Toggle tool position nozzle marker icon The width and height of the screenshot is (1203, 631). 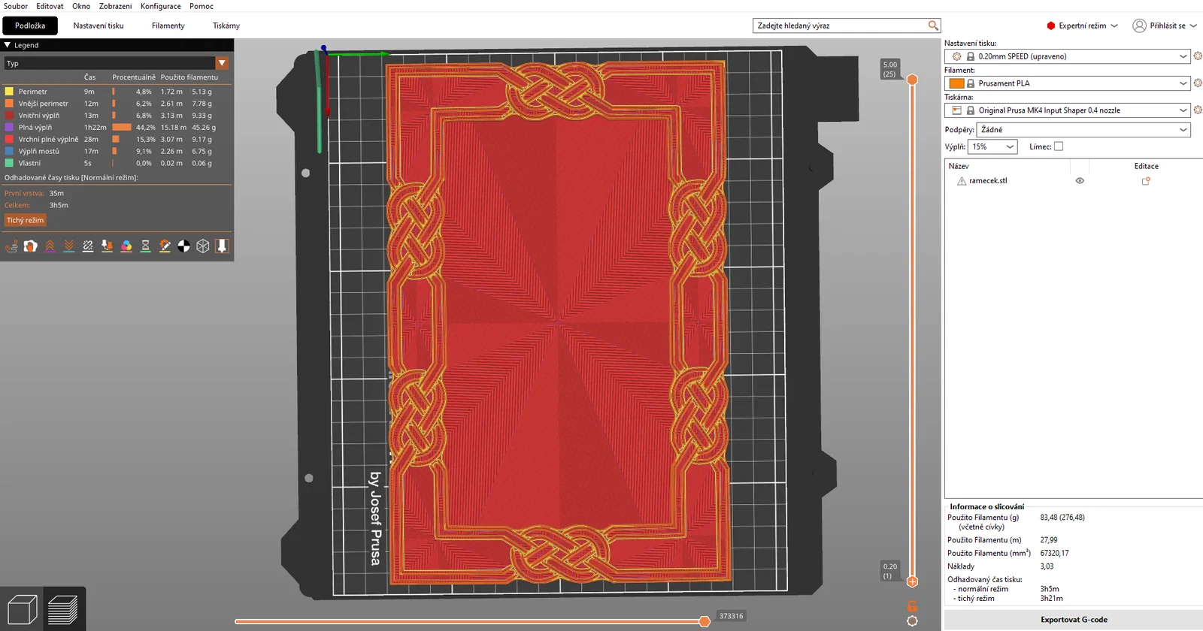point(222,246)
